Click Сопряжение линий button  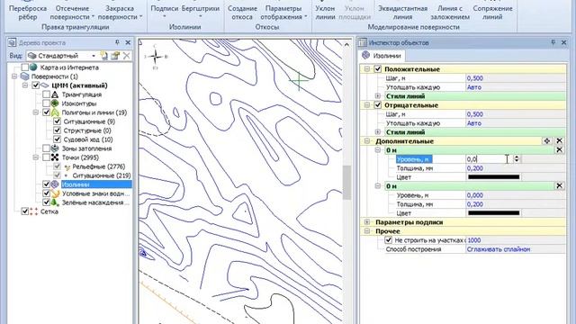point(492,13)
